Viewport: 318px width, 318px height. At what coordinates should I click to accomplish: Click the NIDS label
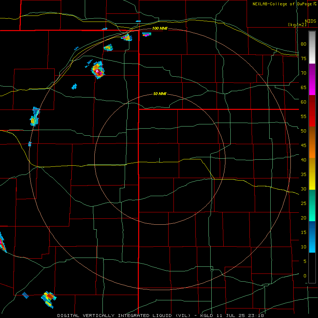pos(310,21)
